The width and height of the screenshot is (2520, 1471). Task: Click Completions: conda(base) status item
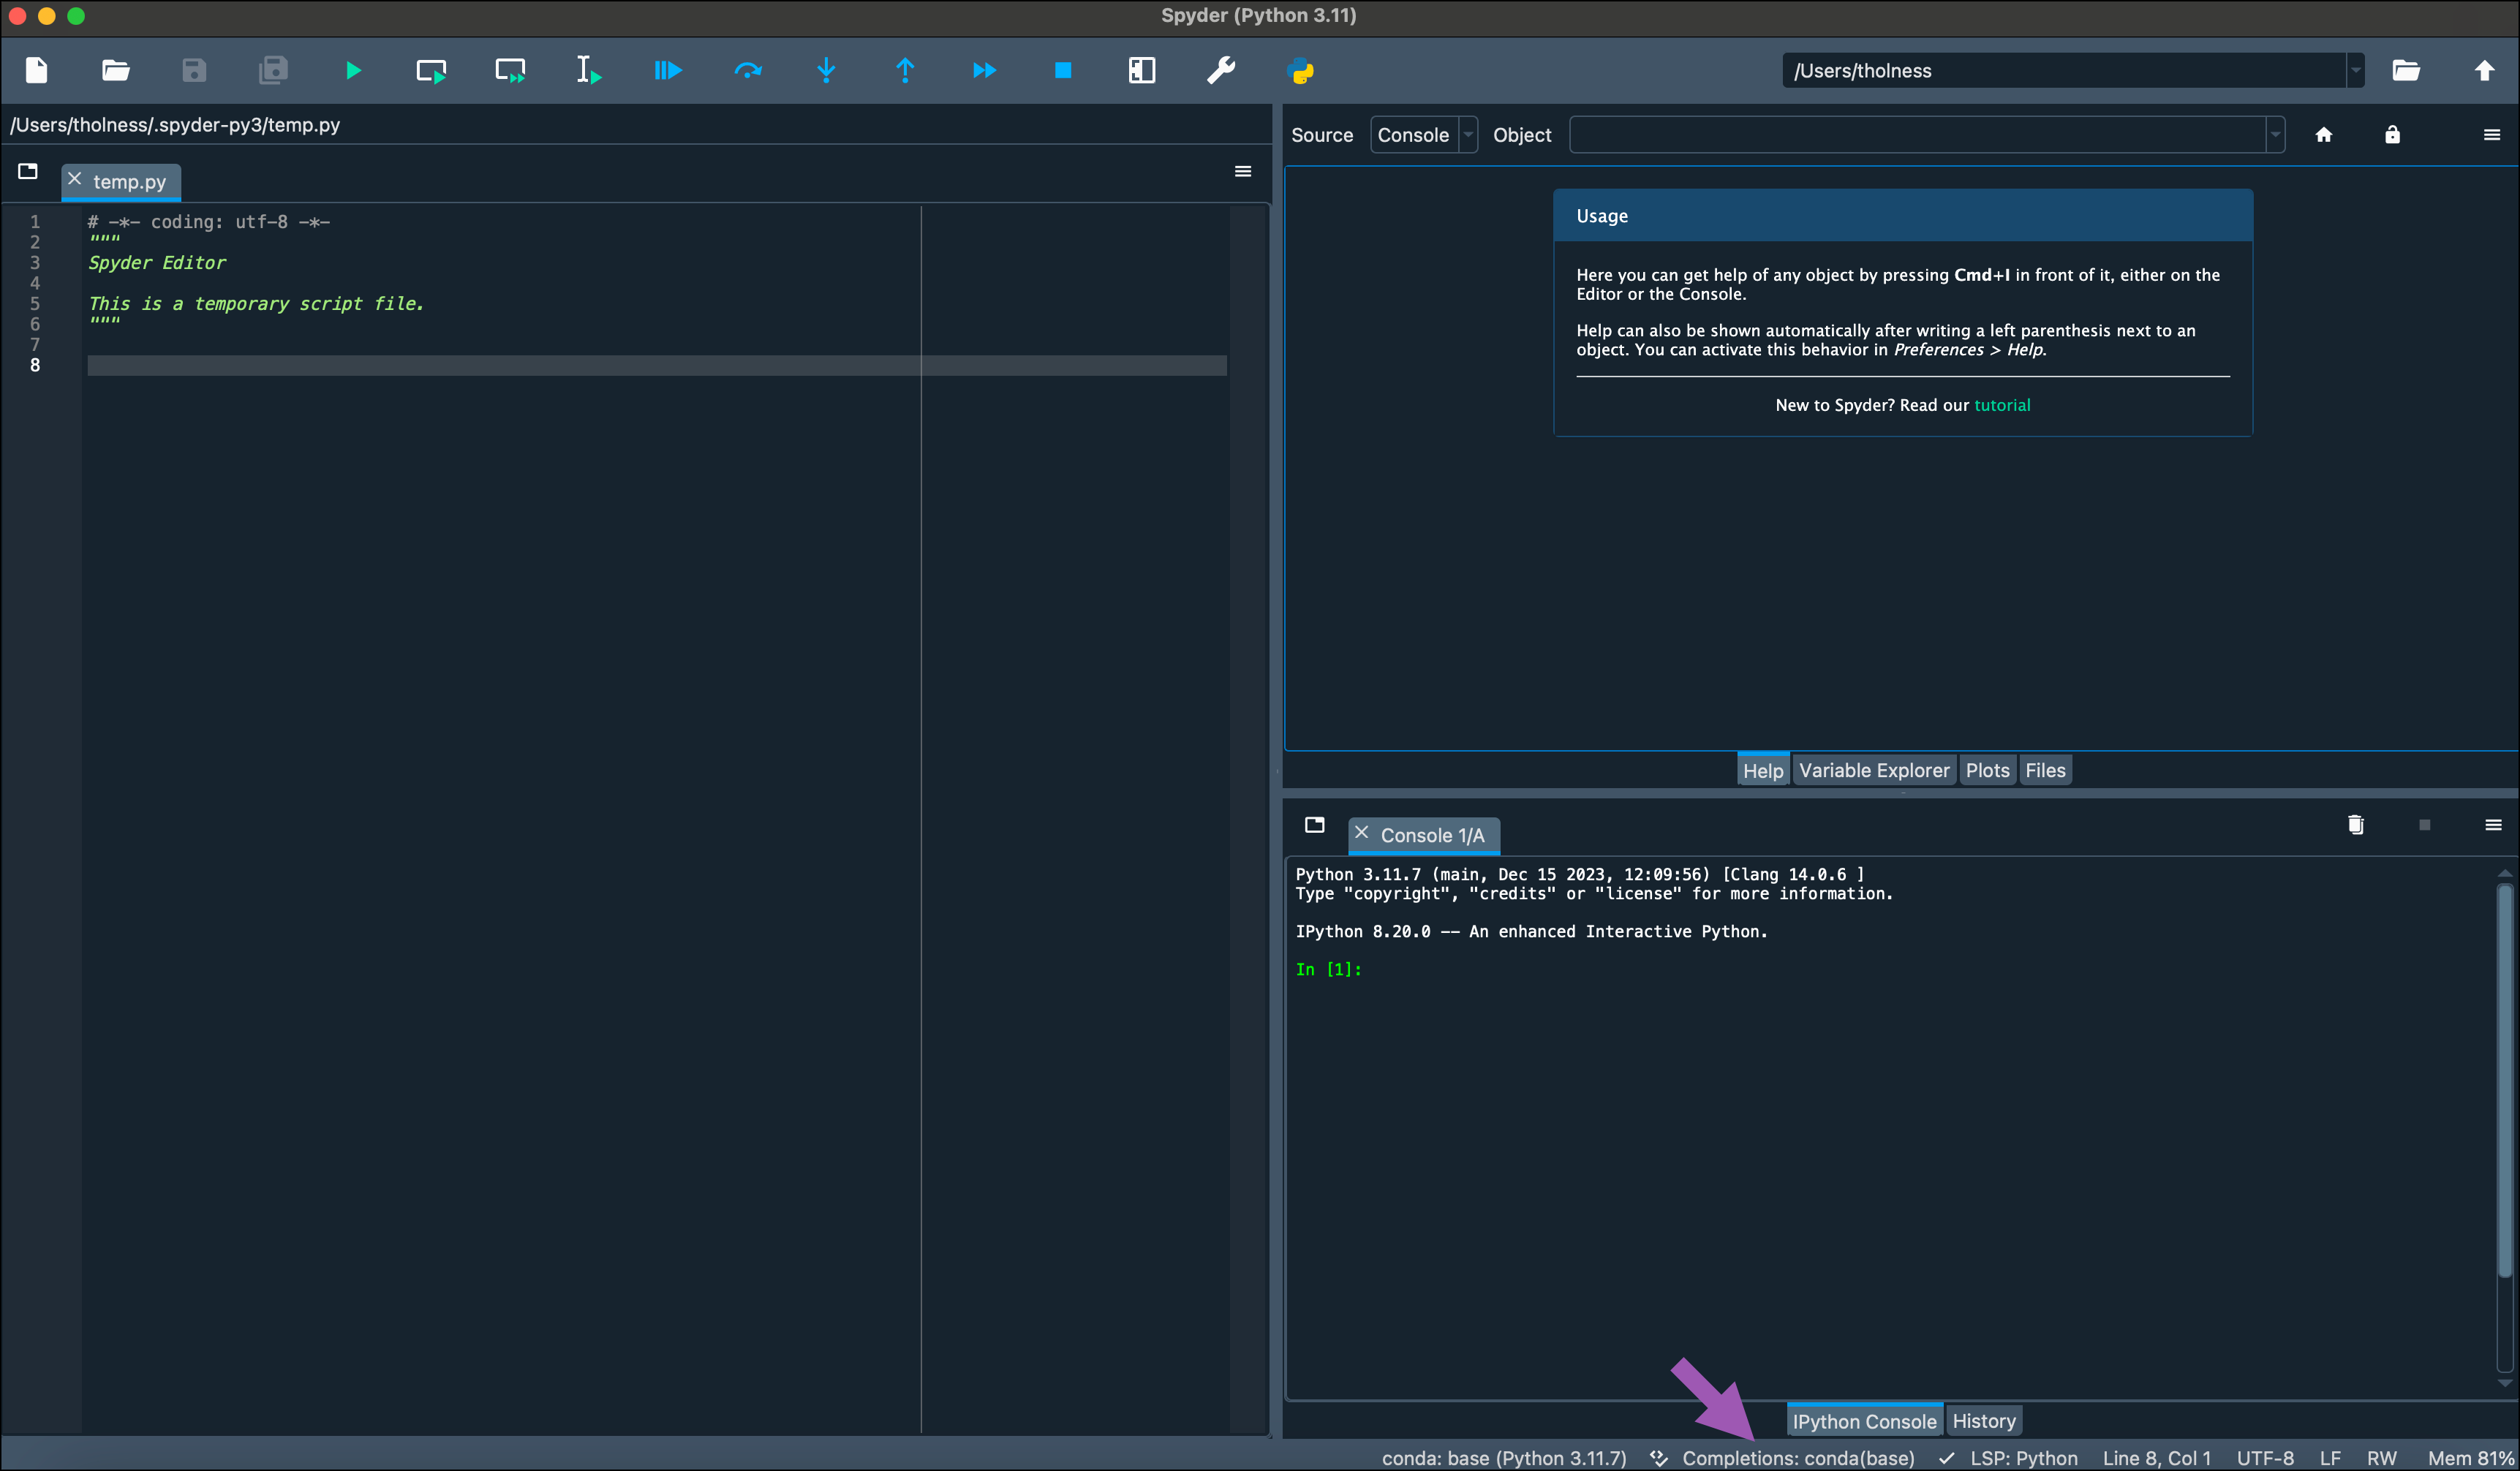tap(1797, 1458)
